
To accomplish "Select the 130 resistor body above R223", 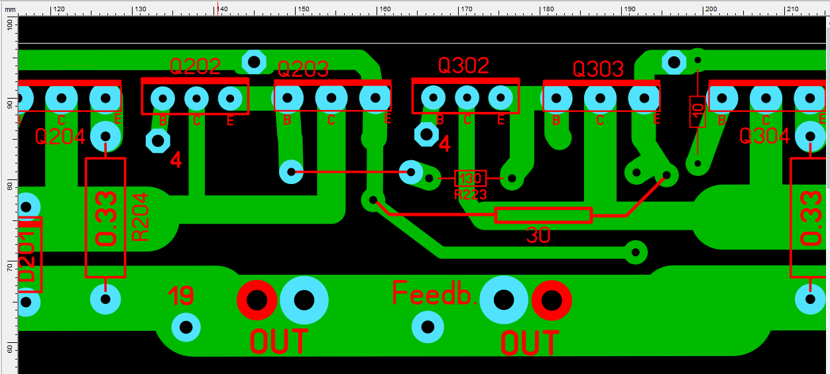I will (470, 178).
